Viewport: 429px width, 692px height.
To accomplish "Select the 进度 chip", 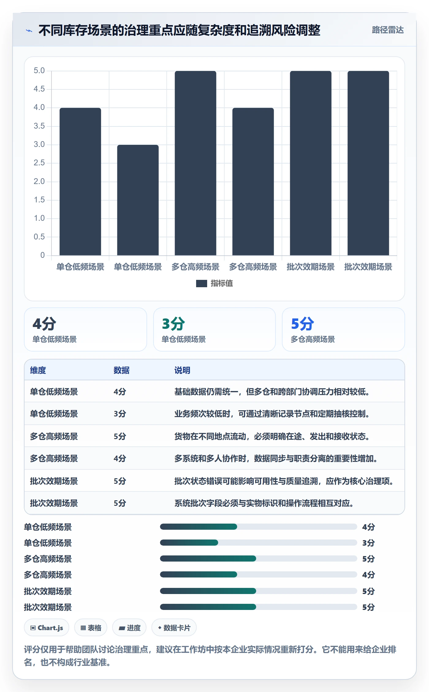I will [129, 628].
